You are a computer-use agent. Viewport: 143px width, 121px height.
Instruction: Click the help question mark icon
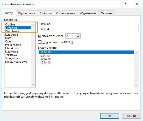(125, 4)
